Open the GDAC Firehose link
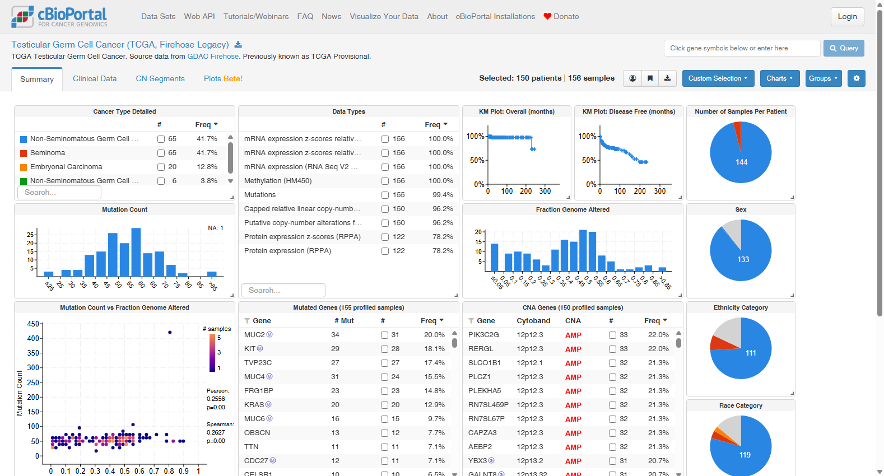Screen dimensions: 884x476 tap(213, 57)
